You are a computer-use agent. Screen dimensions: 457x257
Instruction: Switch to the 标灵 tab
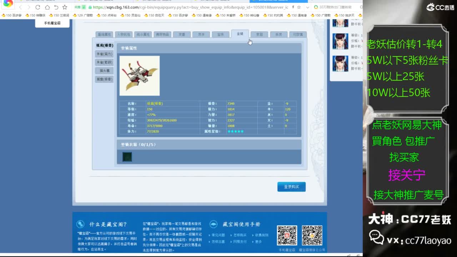(x=278, y=35)
